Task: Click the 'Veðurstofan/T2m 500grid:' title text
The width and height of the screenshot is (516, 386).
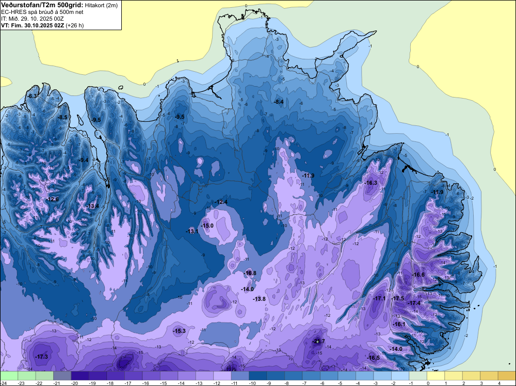Action: (42, 5)
